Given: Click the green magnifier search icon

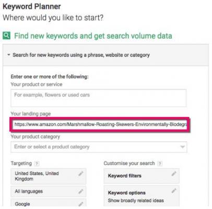Looking at the screenshot, I should (7, 36).
